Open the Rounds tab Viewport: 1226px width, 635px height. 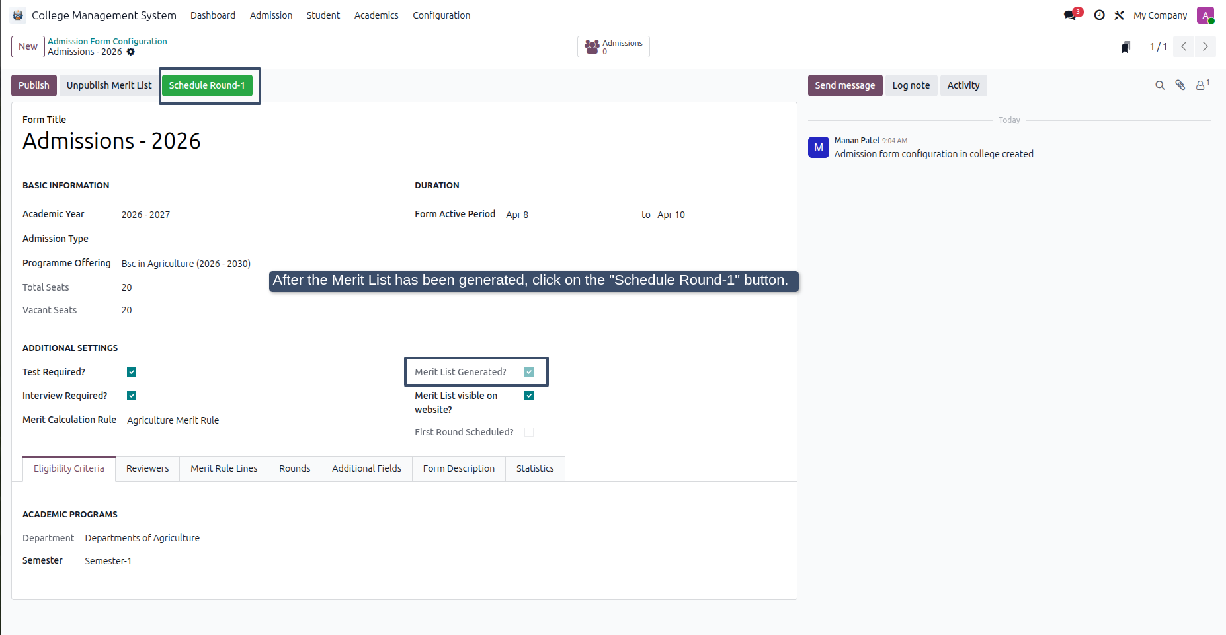pos(294,468)
